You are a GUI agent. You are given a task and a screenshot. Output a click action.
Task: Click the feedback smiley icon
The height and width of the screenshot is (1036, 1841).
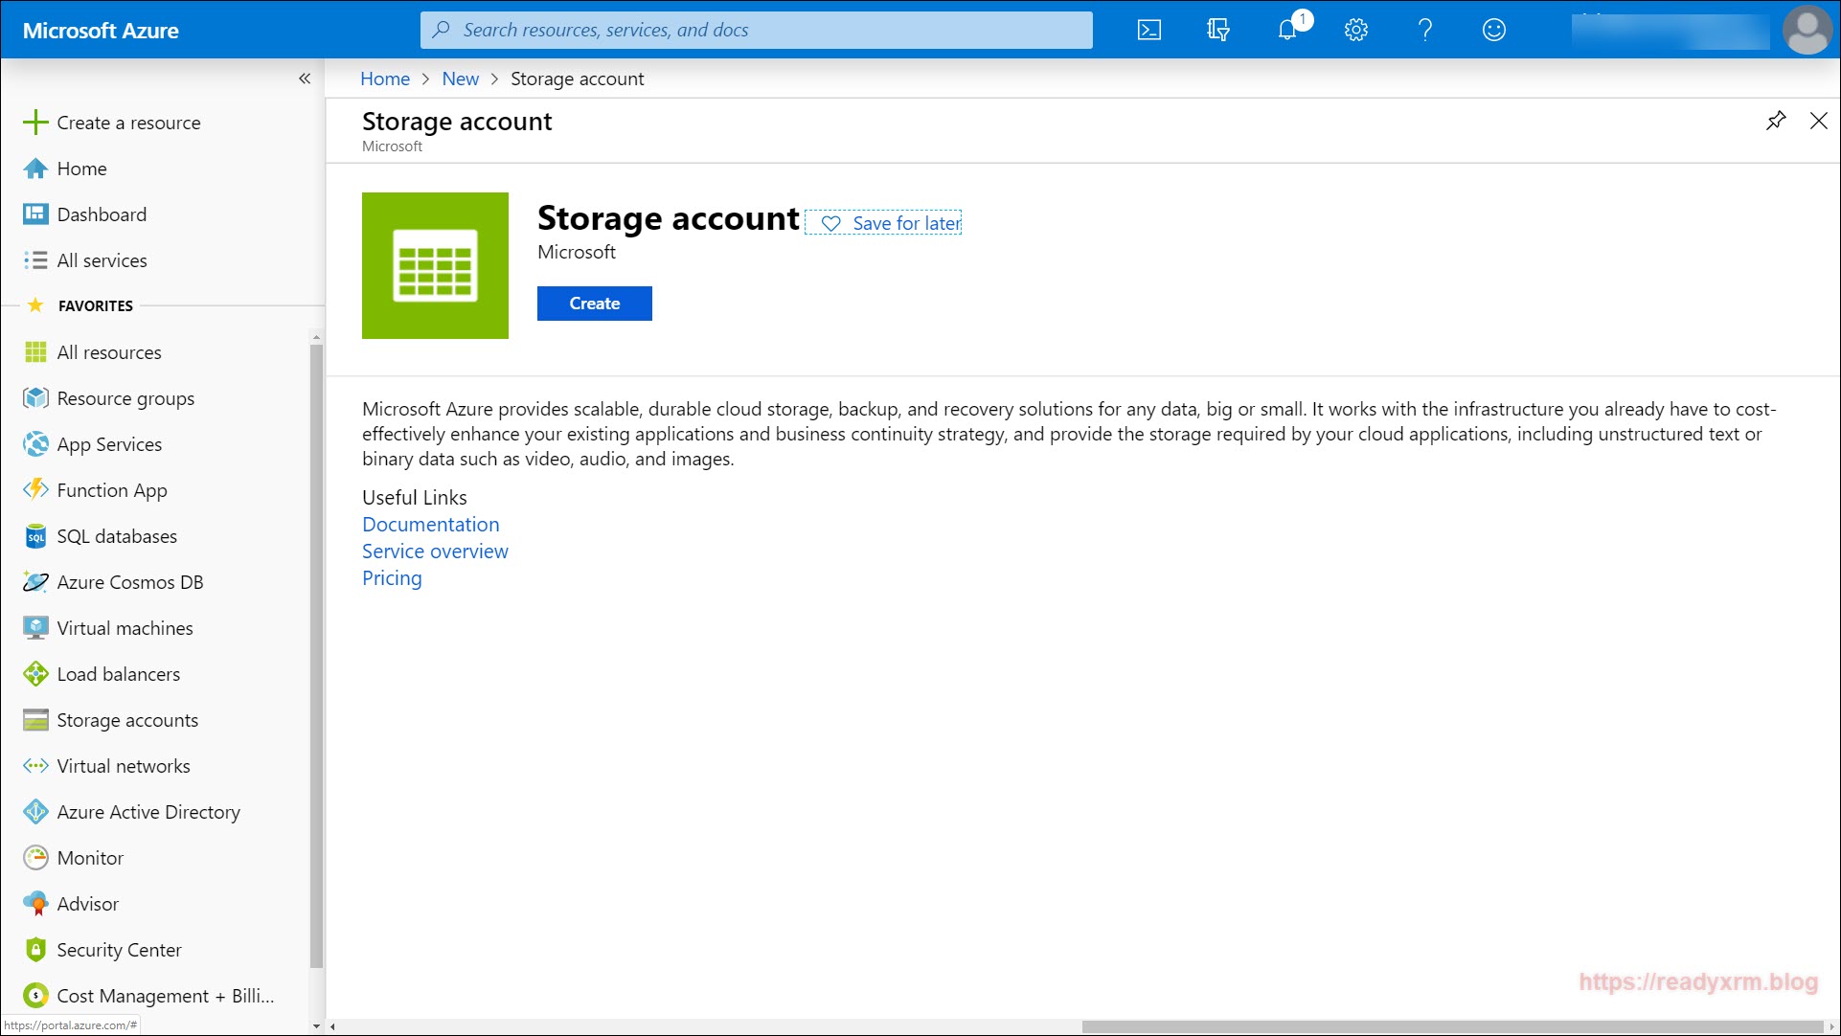[1493, 30]
